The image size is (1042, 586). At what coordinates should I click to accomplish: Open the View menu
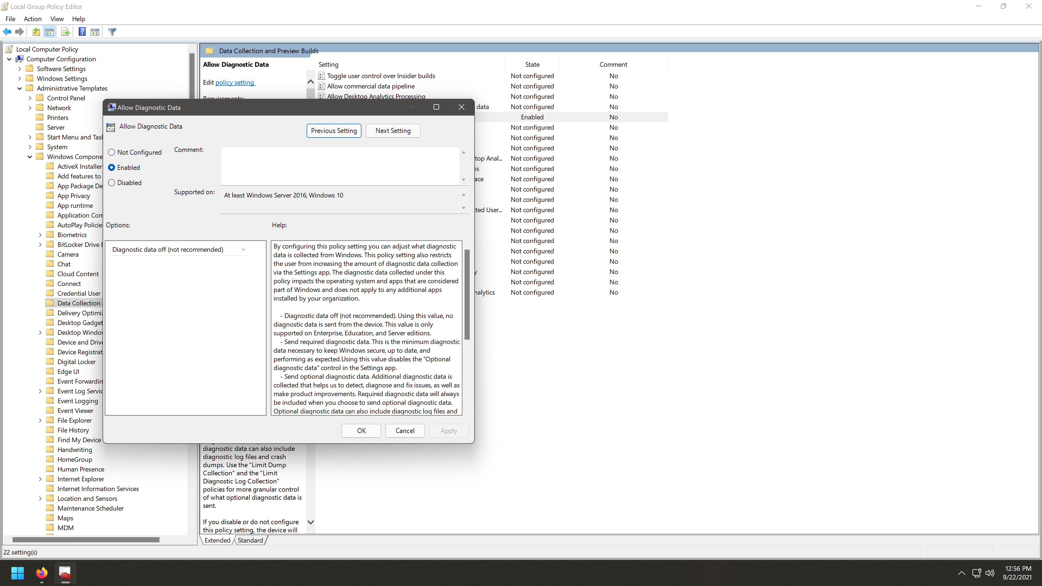tap(57, 19)
